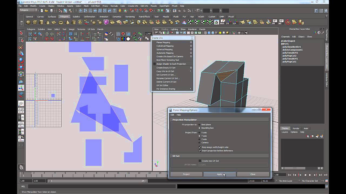The height and width of the screenshot is (194, 346).
Task: Open Cylindrical Mapping option box square
Action: coord(191,46)
